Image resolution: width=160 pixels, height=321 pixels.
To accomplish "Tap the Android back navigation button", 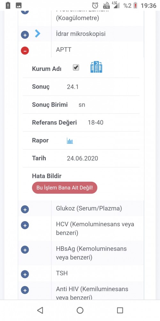I will coord(40,310).
